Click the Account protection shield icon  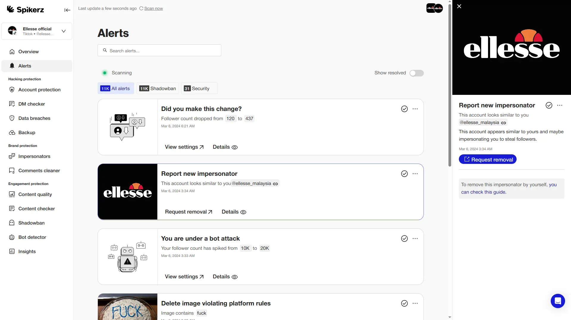click(12, 90)
